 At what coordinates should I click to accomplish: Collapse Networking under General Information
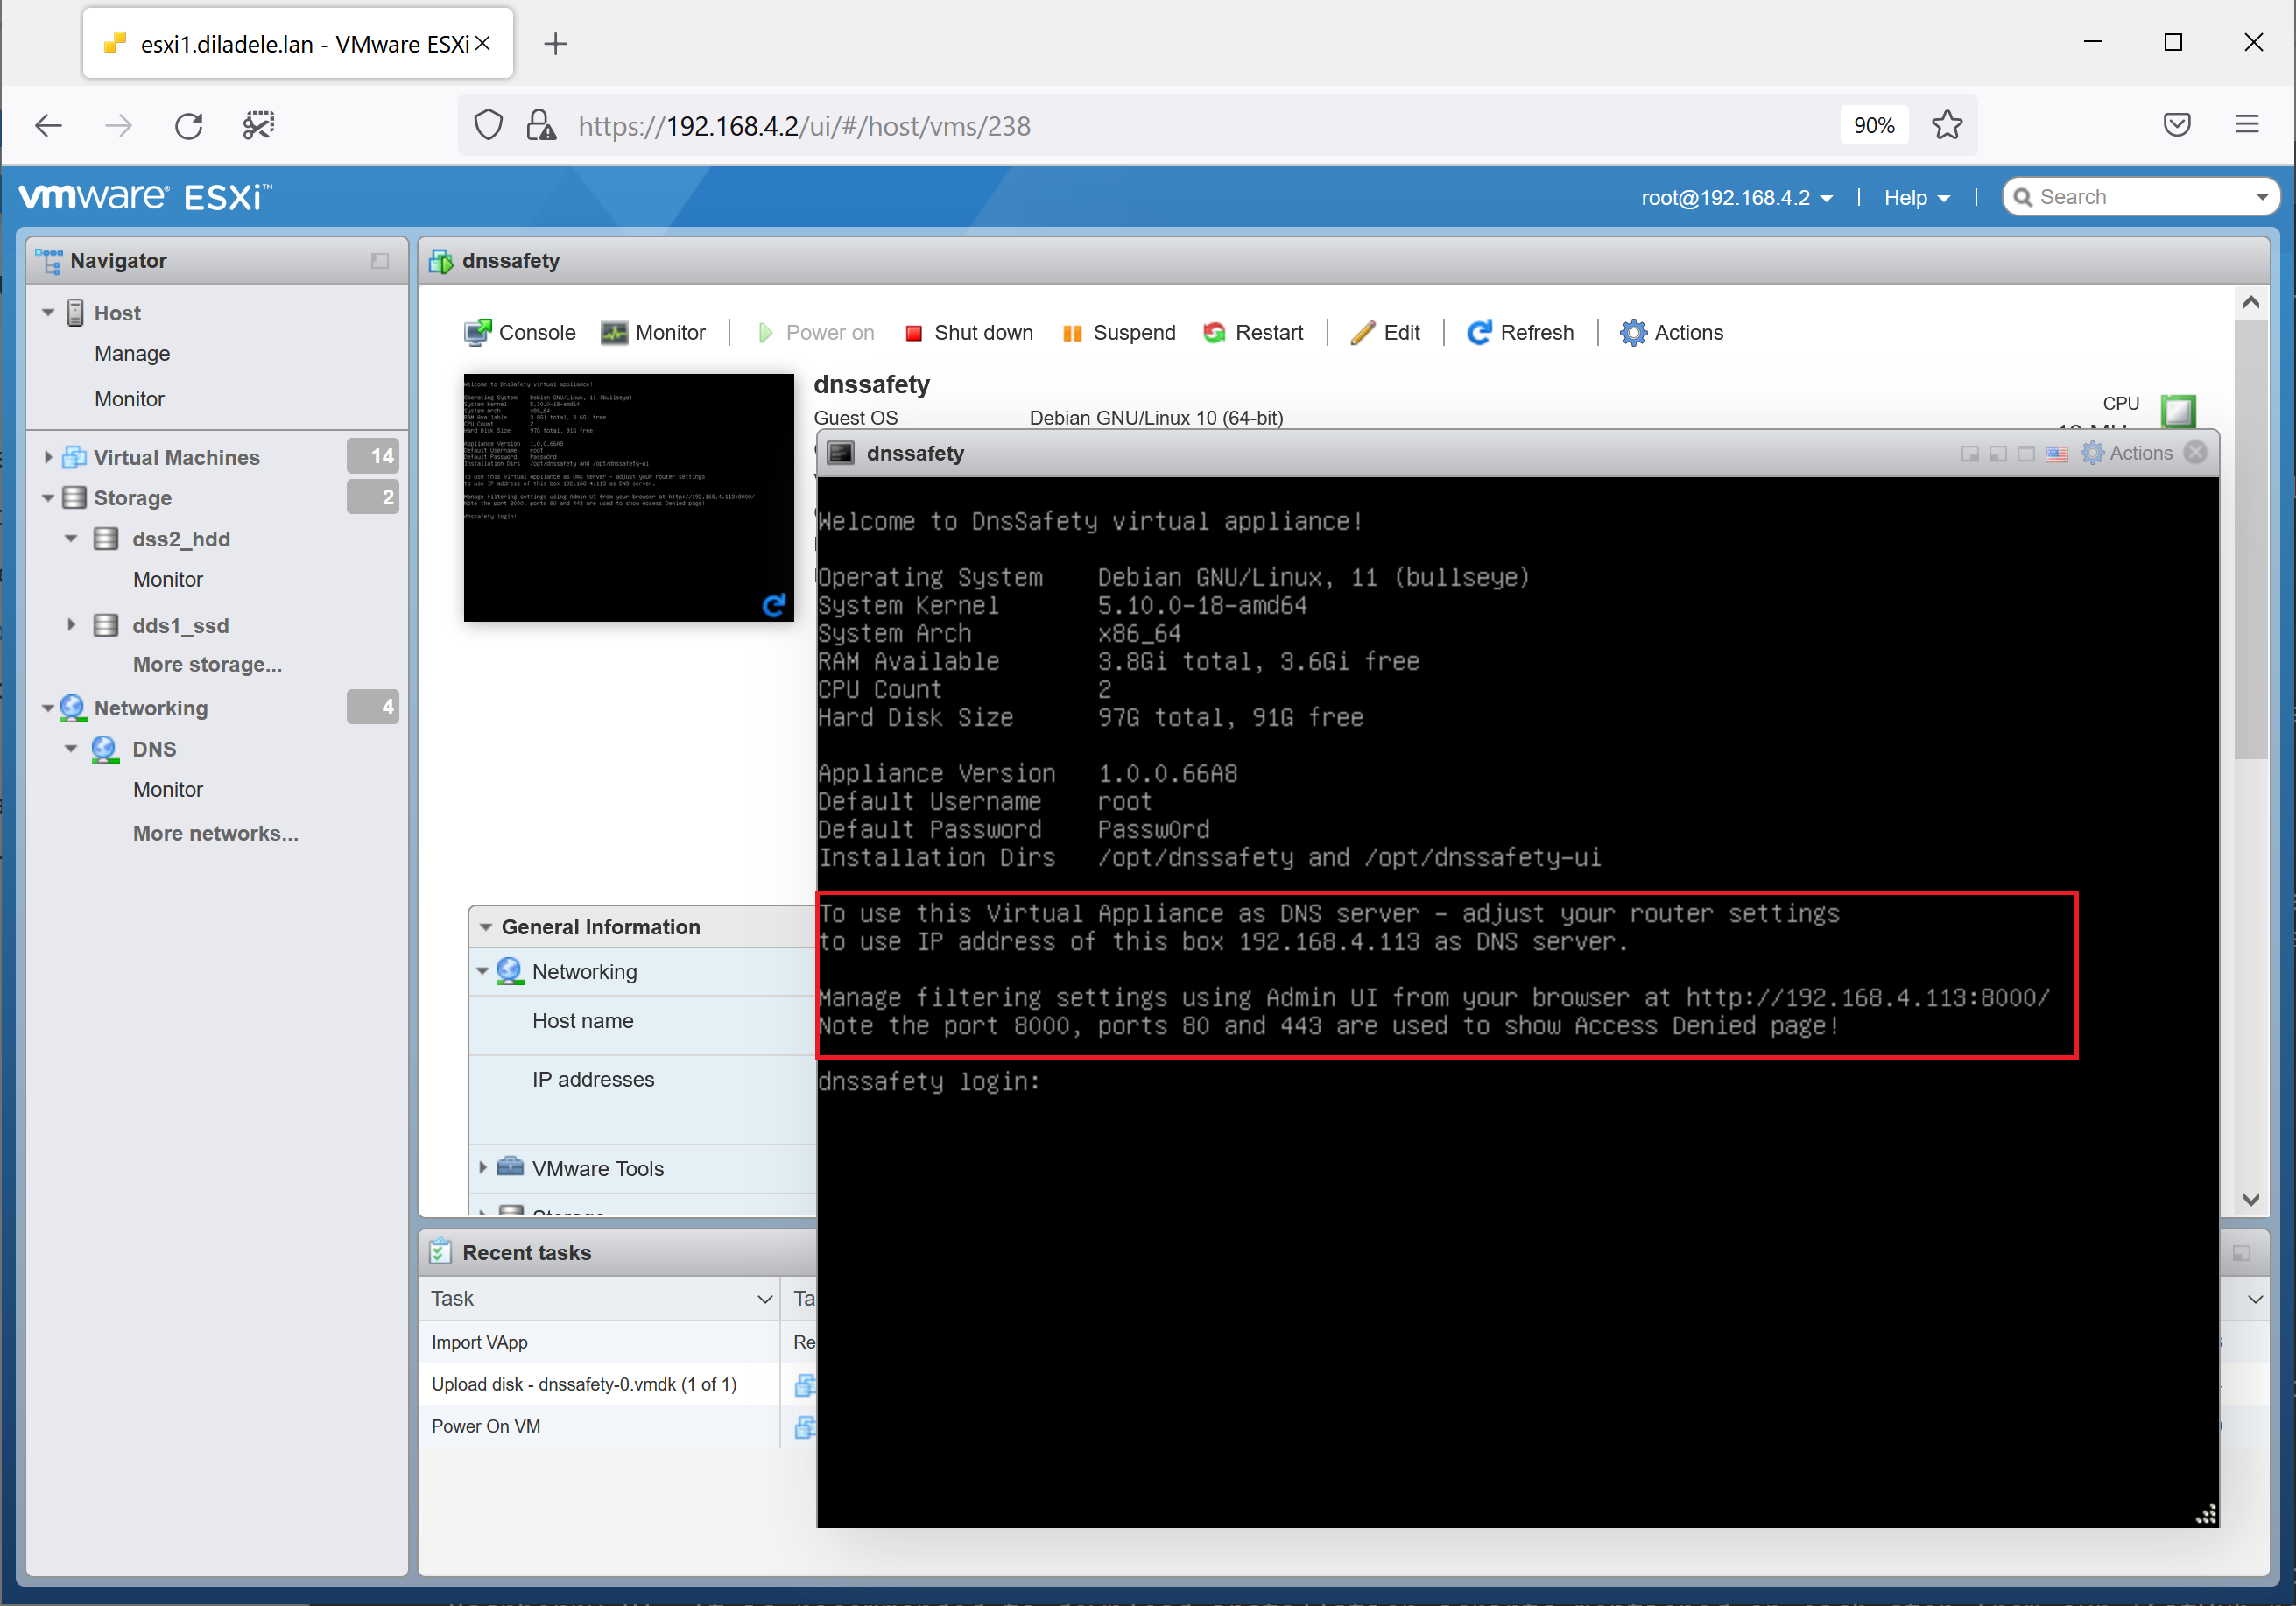coord(483,972)
